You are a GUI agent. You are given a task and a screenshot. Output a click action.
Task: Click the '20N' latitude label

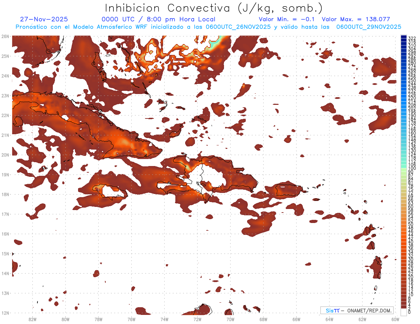5,155
